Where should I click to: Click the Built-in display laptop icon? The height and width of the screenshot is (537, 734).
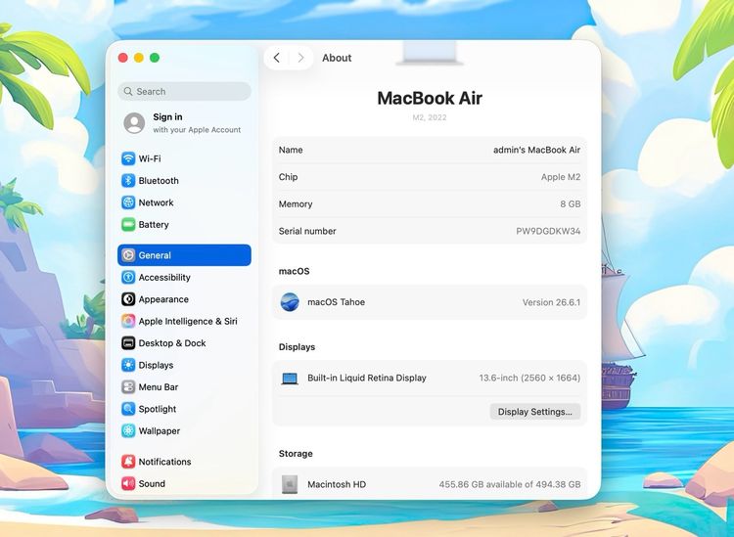pos(290,378)
